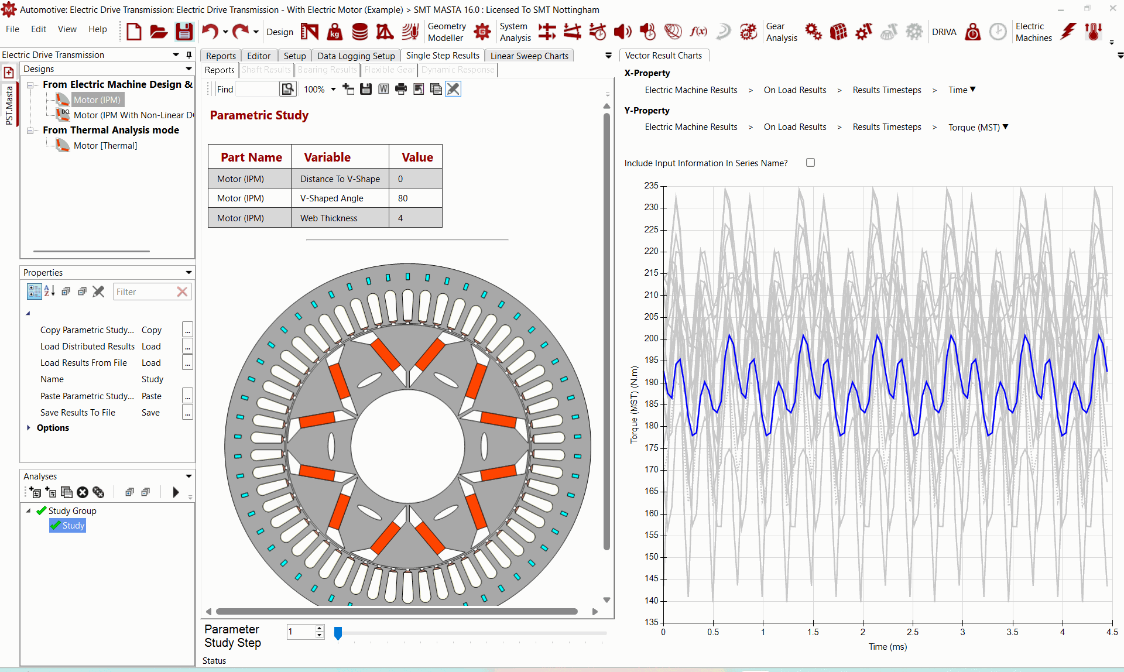Open the folder icon to load a file
Image resolution: width=1124 pixels, height=672 pixels.
tap(159, 32)
